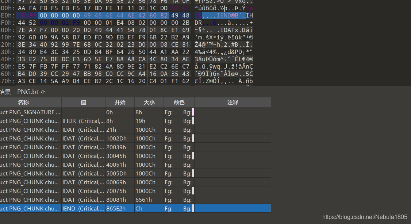Click the 6561h size cell
Screen dimensions: 411x224
(149, 200)
